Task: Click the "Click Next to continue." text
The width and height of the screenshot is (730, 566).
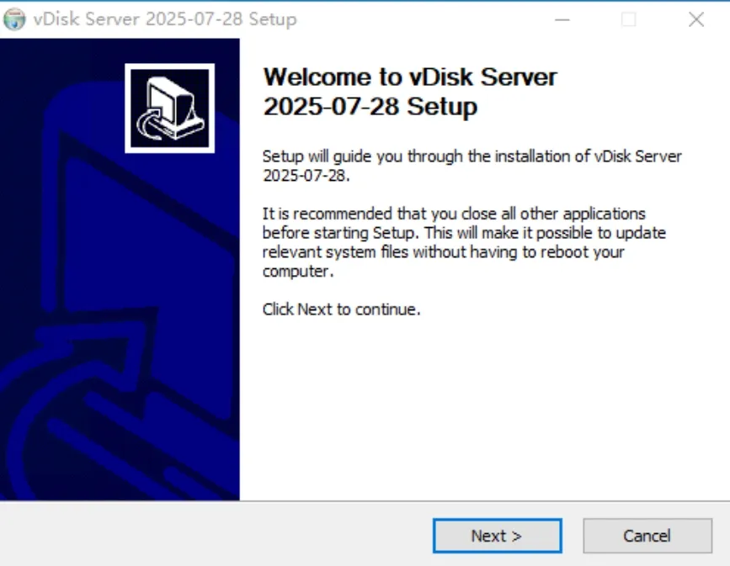Action: (341, 309)
